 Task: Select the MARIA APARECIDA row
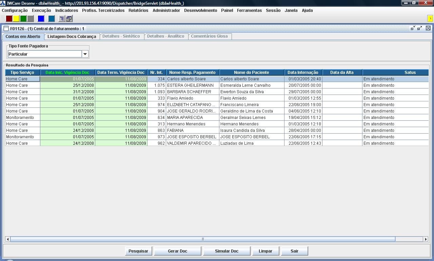(217, 118)
